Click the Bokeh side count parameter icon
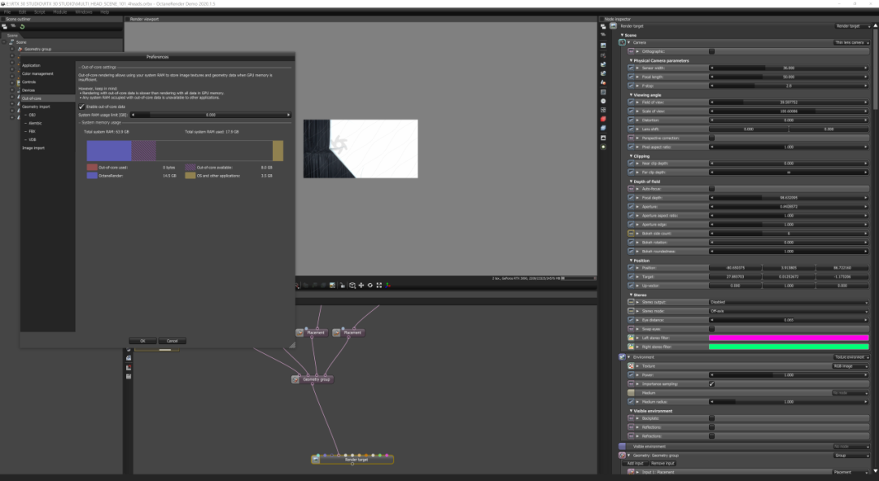The image size is (879, 481). (x=632, y=234)
